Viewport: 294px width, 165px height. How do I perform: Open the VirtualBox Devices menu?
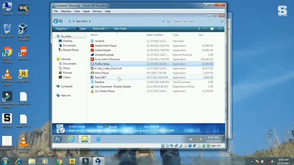[x=97, y=11]
